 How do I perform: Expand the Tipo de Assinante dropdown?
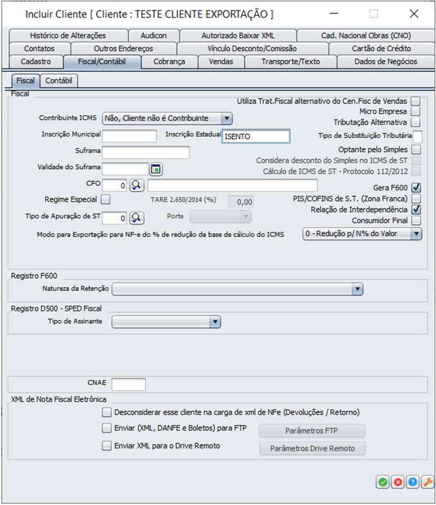pyautogui.click(x=215, y=322)
